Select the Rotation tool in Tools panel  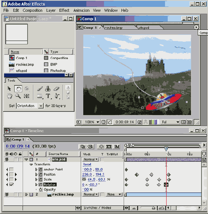pyautogui.click(x=18, y=89)
